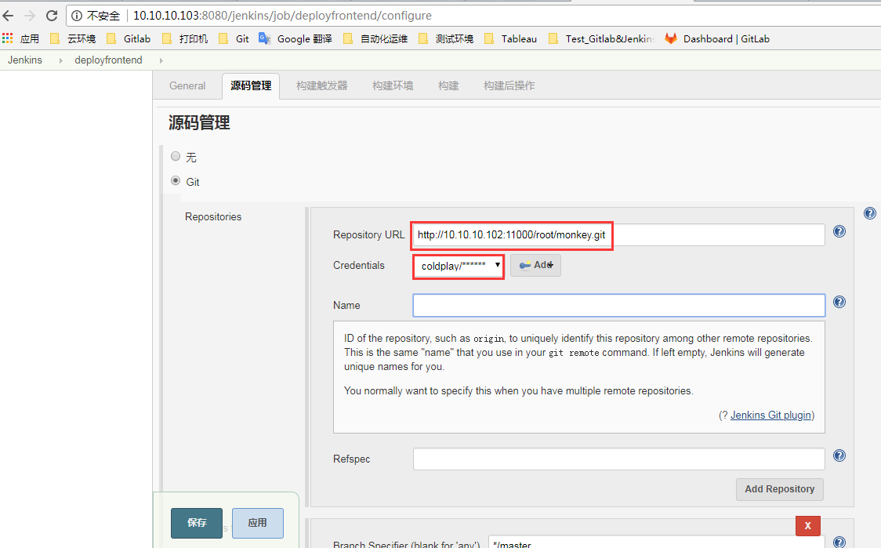The width and height of the screenshot is (881, 548).
Task: Click the Repository URL input field
Action: click(x=619, y=235)
